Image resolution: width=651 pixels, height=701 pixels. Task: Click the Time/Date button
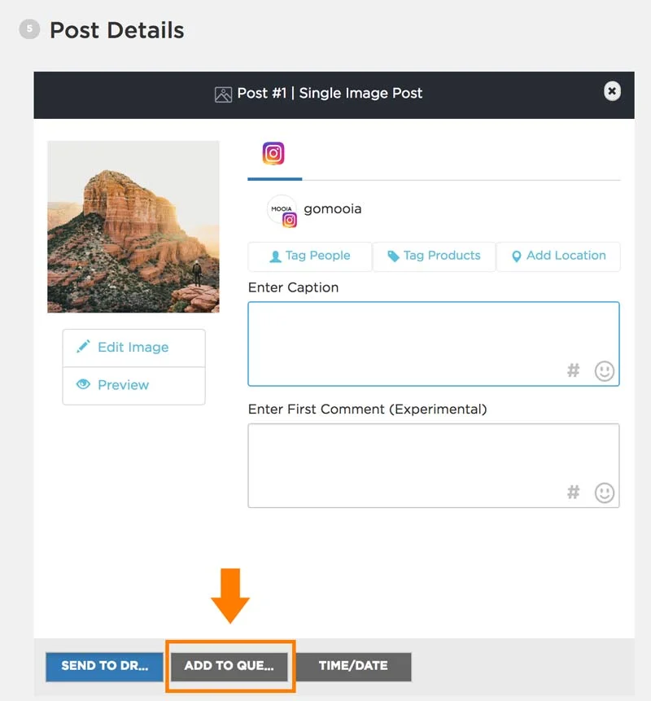pos(353,666)
